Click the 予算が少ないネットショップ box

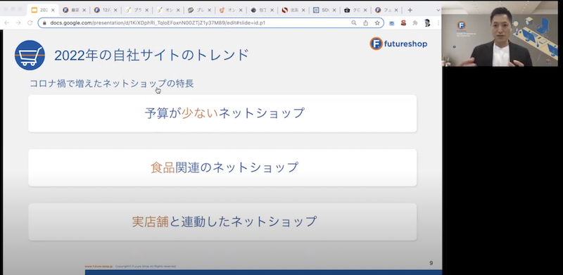(x=222, y=113)
